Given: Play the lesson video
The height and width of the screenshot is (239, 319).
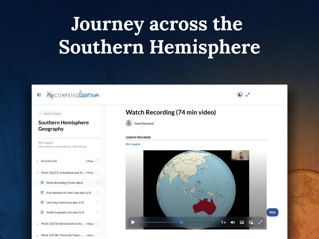Looking at the screenshot, I should pos(133,222).
